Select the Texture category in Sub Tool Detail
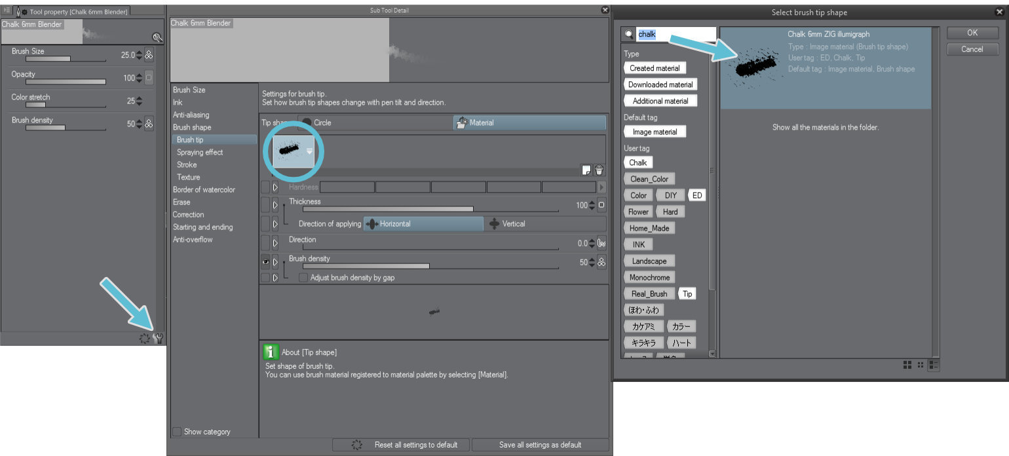Screen dimensions: 1009x456 pos(187,177)
